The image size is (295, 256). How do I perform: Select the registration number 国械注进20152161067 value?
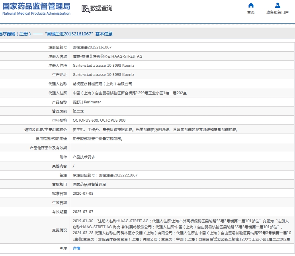tap(92, 47)
